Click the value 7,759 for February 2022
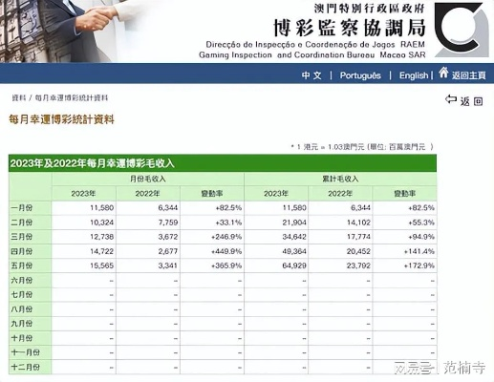Screen dimensions: 494x382 [168, 223]
